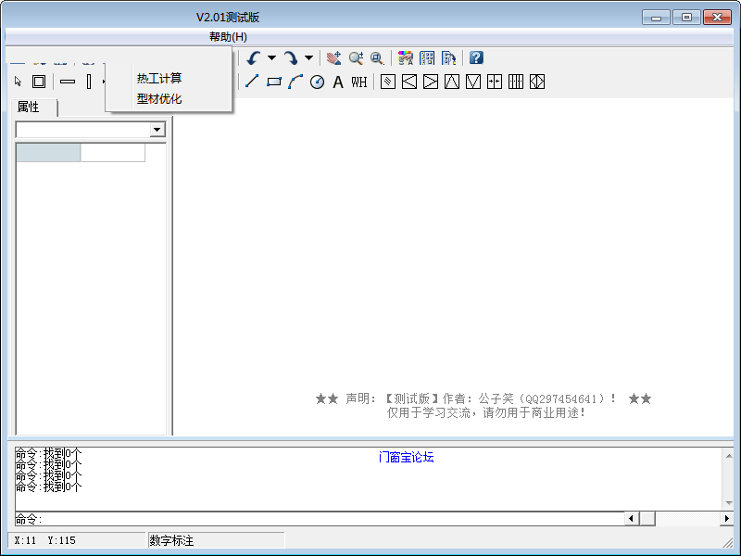Viewport: 741px width, 556px height.
Task: Select the right-pointing triangle sash icon
Action: [x=431, y=82]
